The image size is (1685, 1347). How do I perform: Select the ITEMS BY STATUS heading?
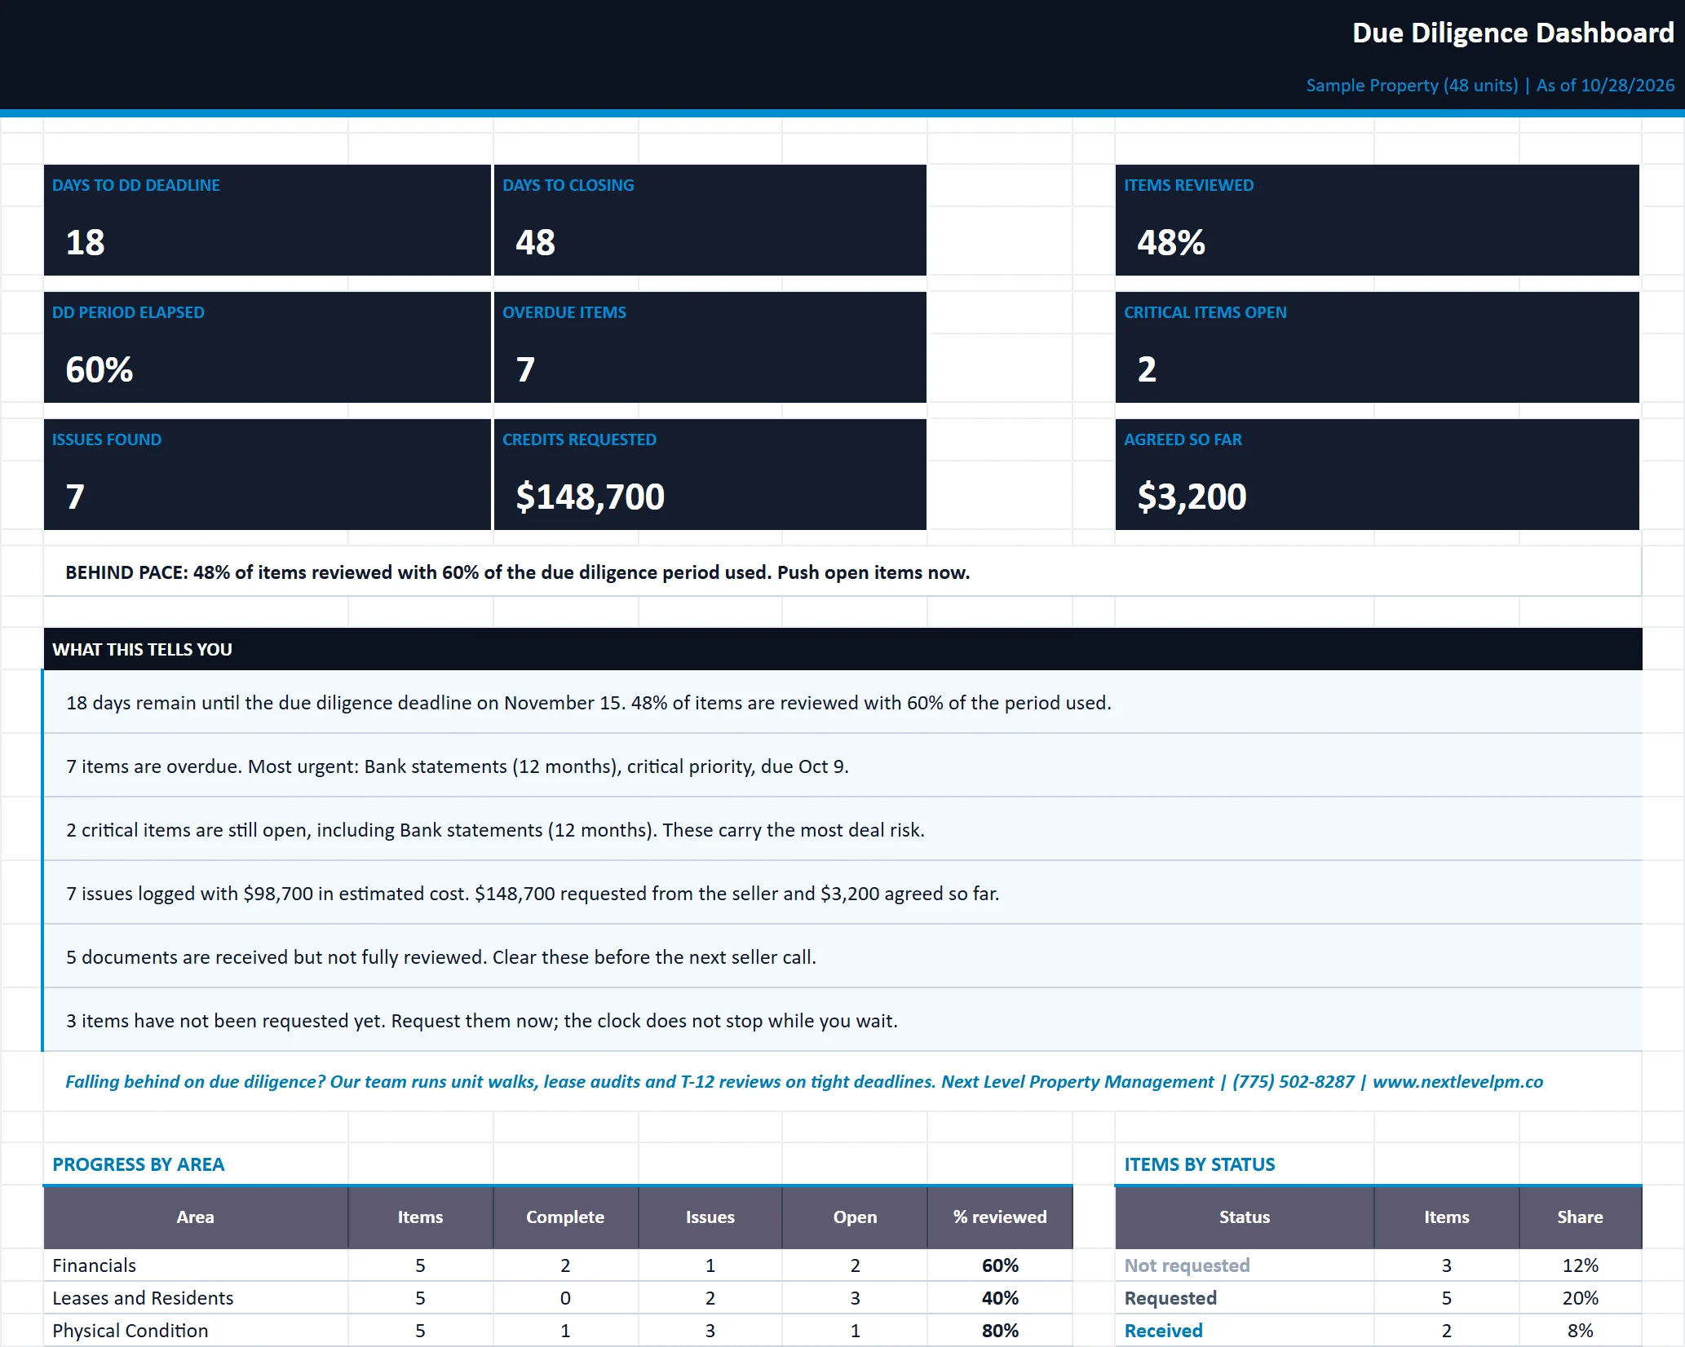[x=1199, y=1164]
